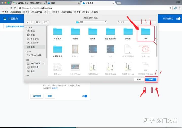Click the new folder toolbar icon
This screenshot has width=182, height=128.
pyautogui.click(x=46, y=22)
